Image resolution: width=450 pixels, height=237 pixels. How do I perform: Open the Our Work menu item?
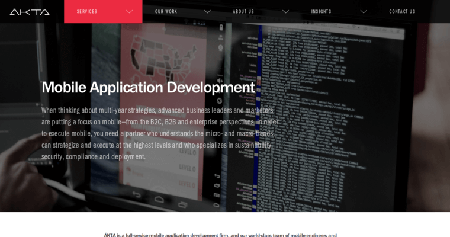(x=166, y=12)
